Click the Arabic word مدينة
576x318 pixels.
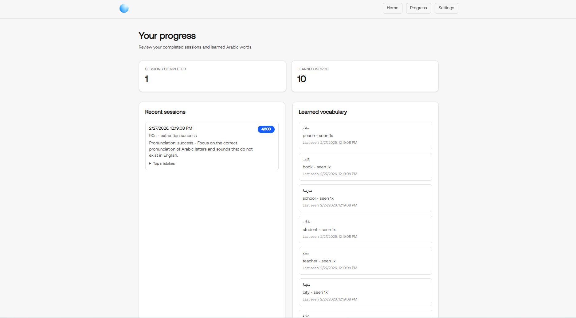coord(306,285)
